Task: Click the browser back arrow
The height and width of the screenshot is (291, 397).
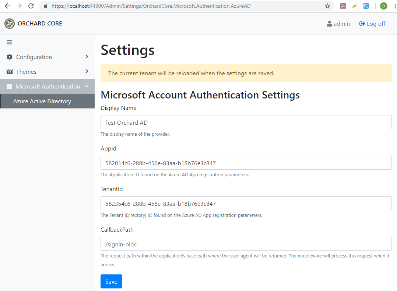Action: (7, 6)
